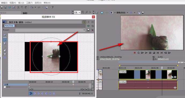Open the 插入(I) menu

coord(21,3)
